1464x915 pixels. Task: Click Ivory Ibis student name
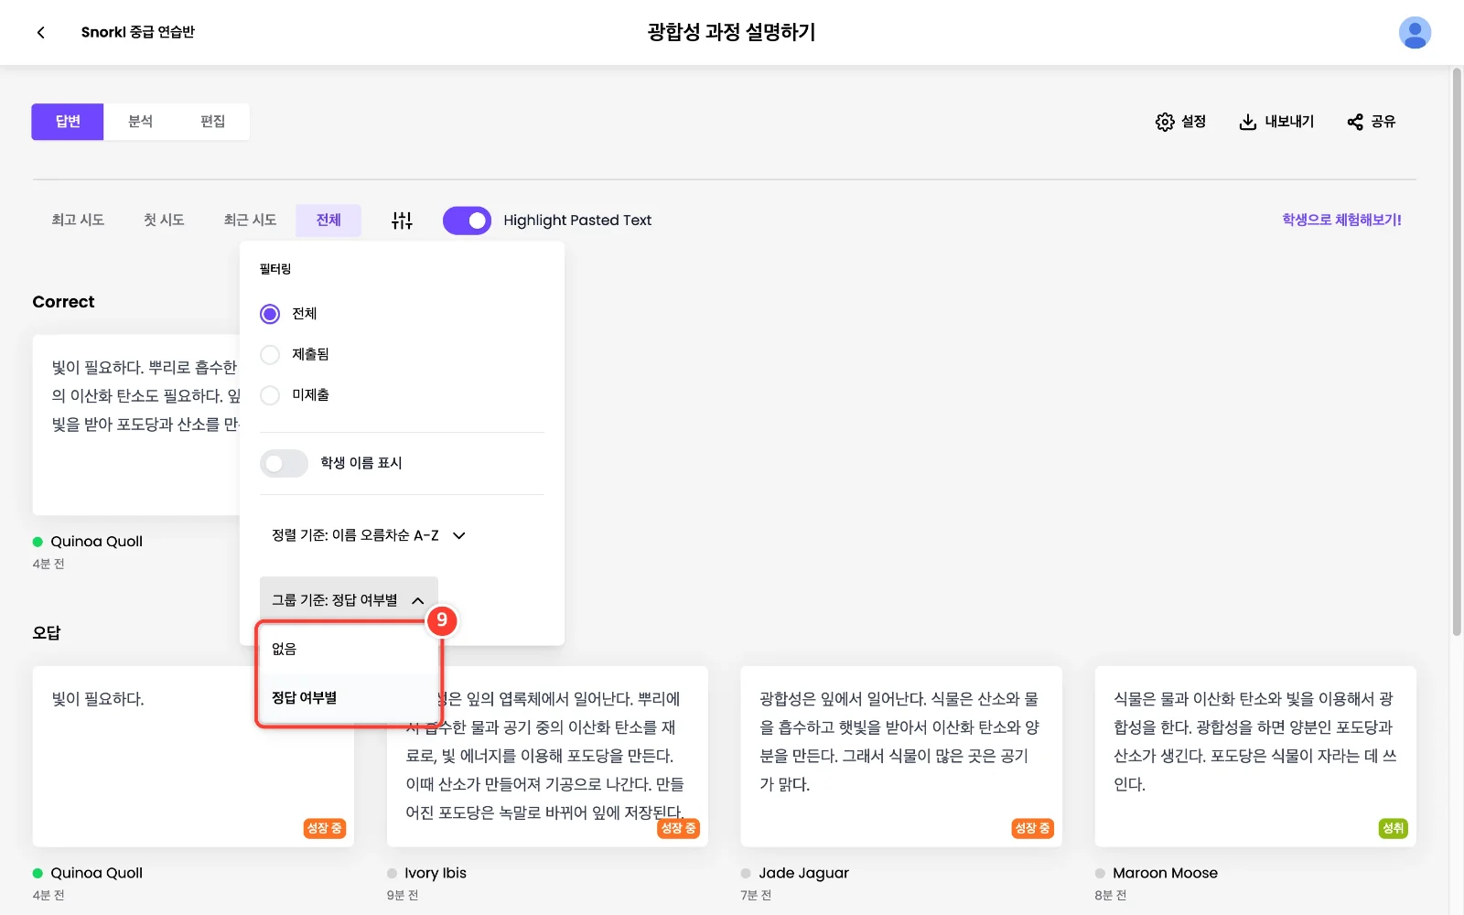pos(436,873)
